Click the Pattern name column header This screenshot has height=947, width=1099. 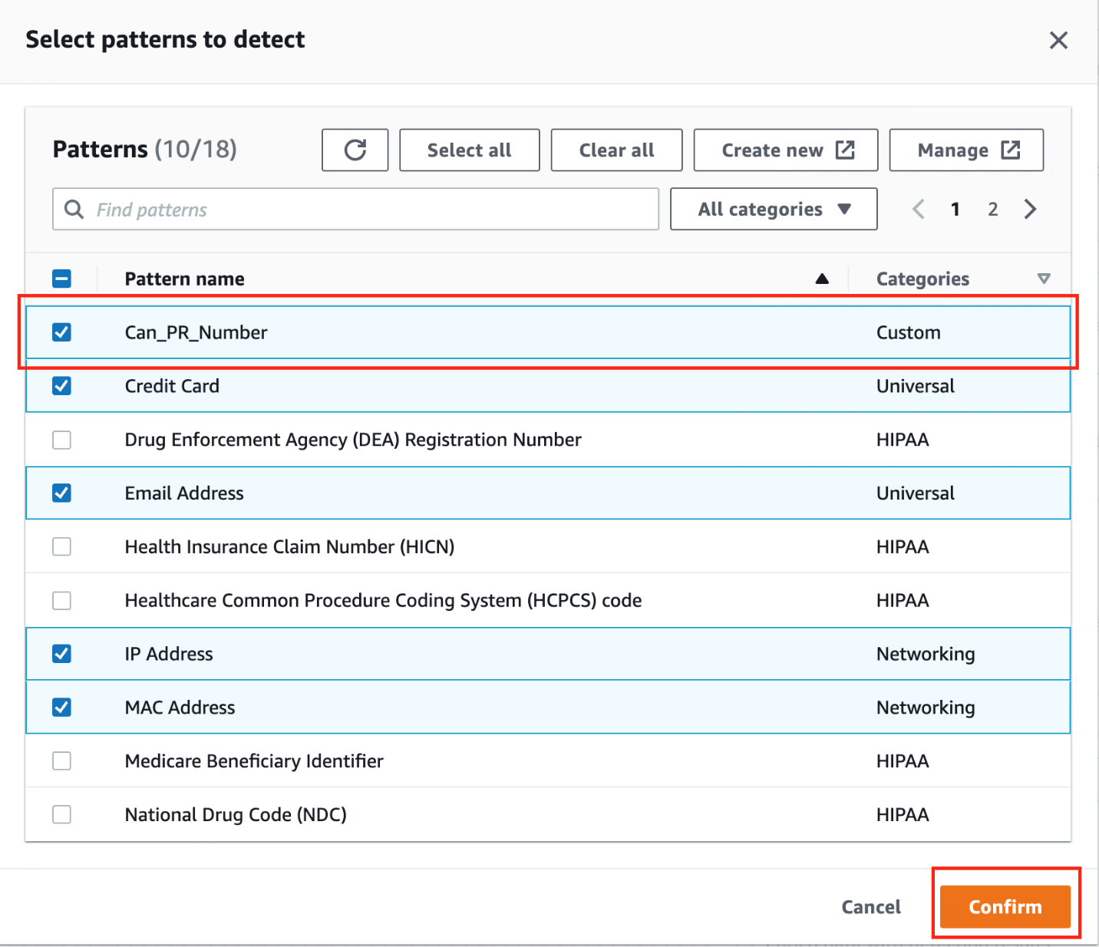click(x=184, y=279)
